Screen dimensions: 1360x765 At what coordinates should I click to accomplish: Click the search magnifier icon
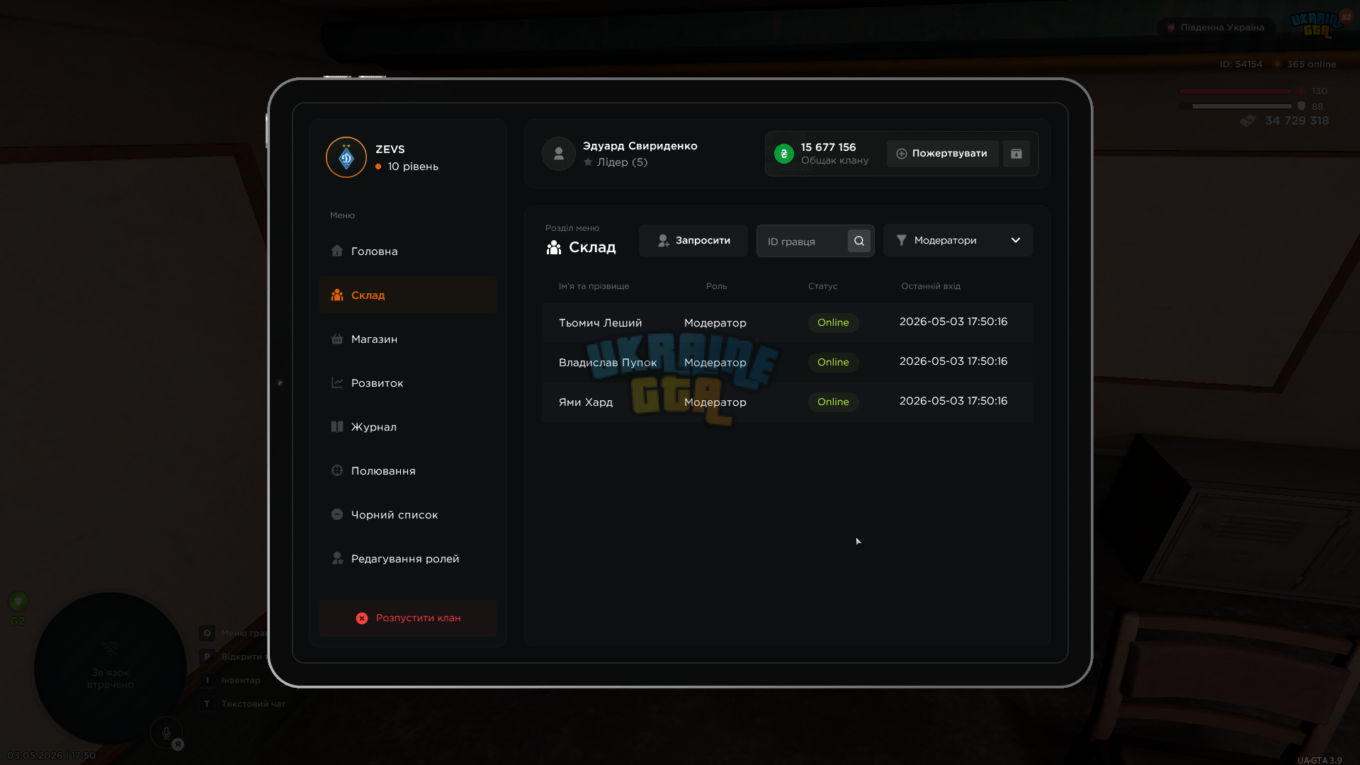pyautogui.click(x=859, y=241)
